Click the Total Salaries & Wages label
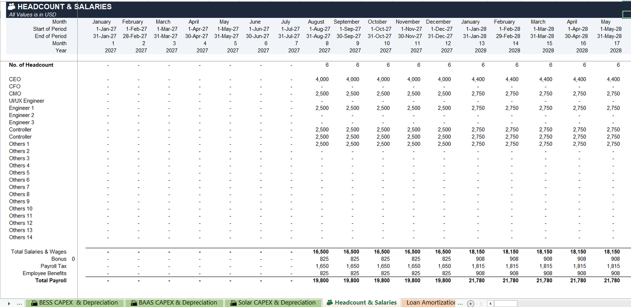Image resolution: width=631 pixels, height=307 pixels. 39,252
